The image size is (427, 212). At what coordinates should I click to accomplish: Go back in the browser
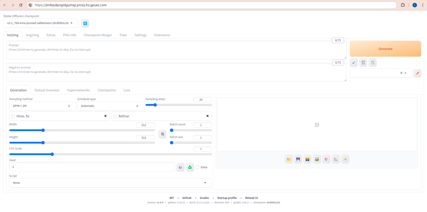pyautogui.click(x=5, y=5)
